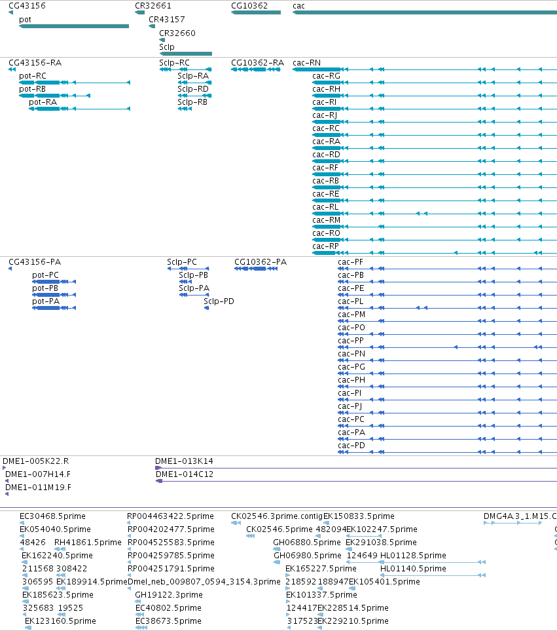Click the RP004463422.5prime EST label
This screenshot has width=557, height=631.
click(x=170, y=516)
